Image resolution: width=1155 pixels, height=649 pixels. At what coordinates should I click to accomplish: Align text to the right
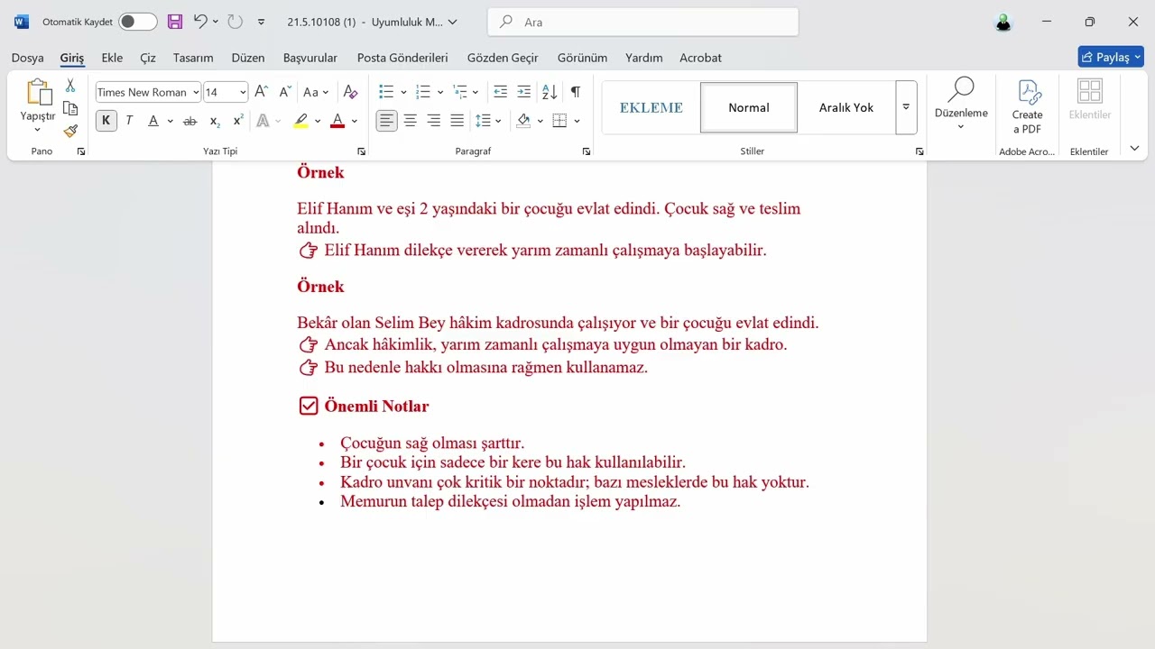(433, 121)
